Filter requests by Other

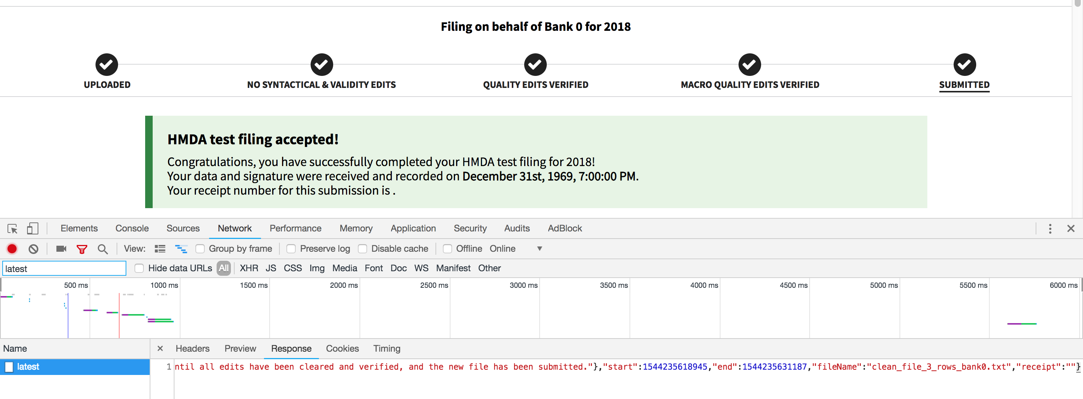point(489,268)
